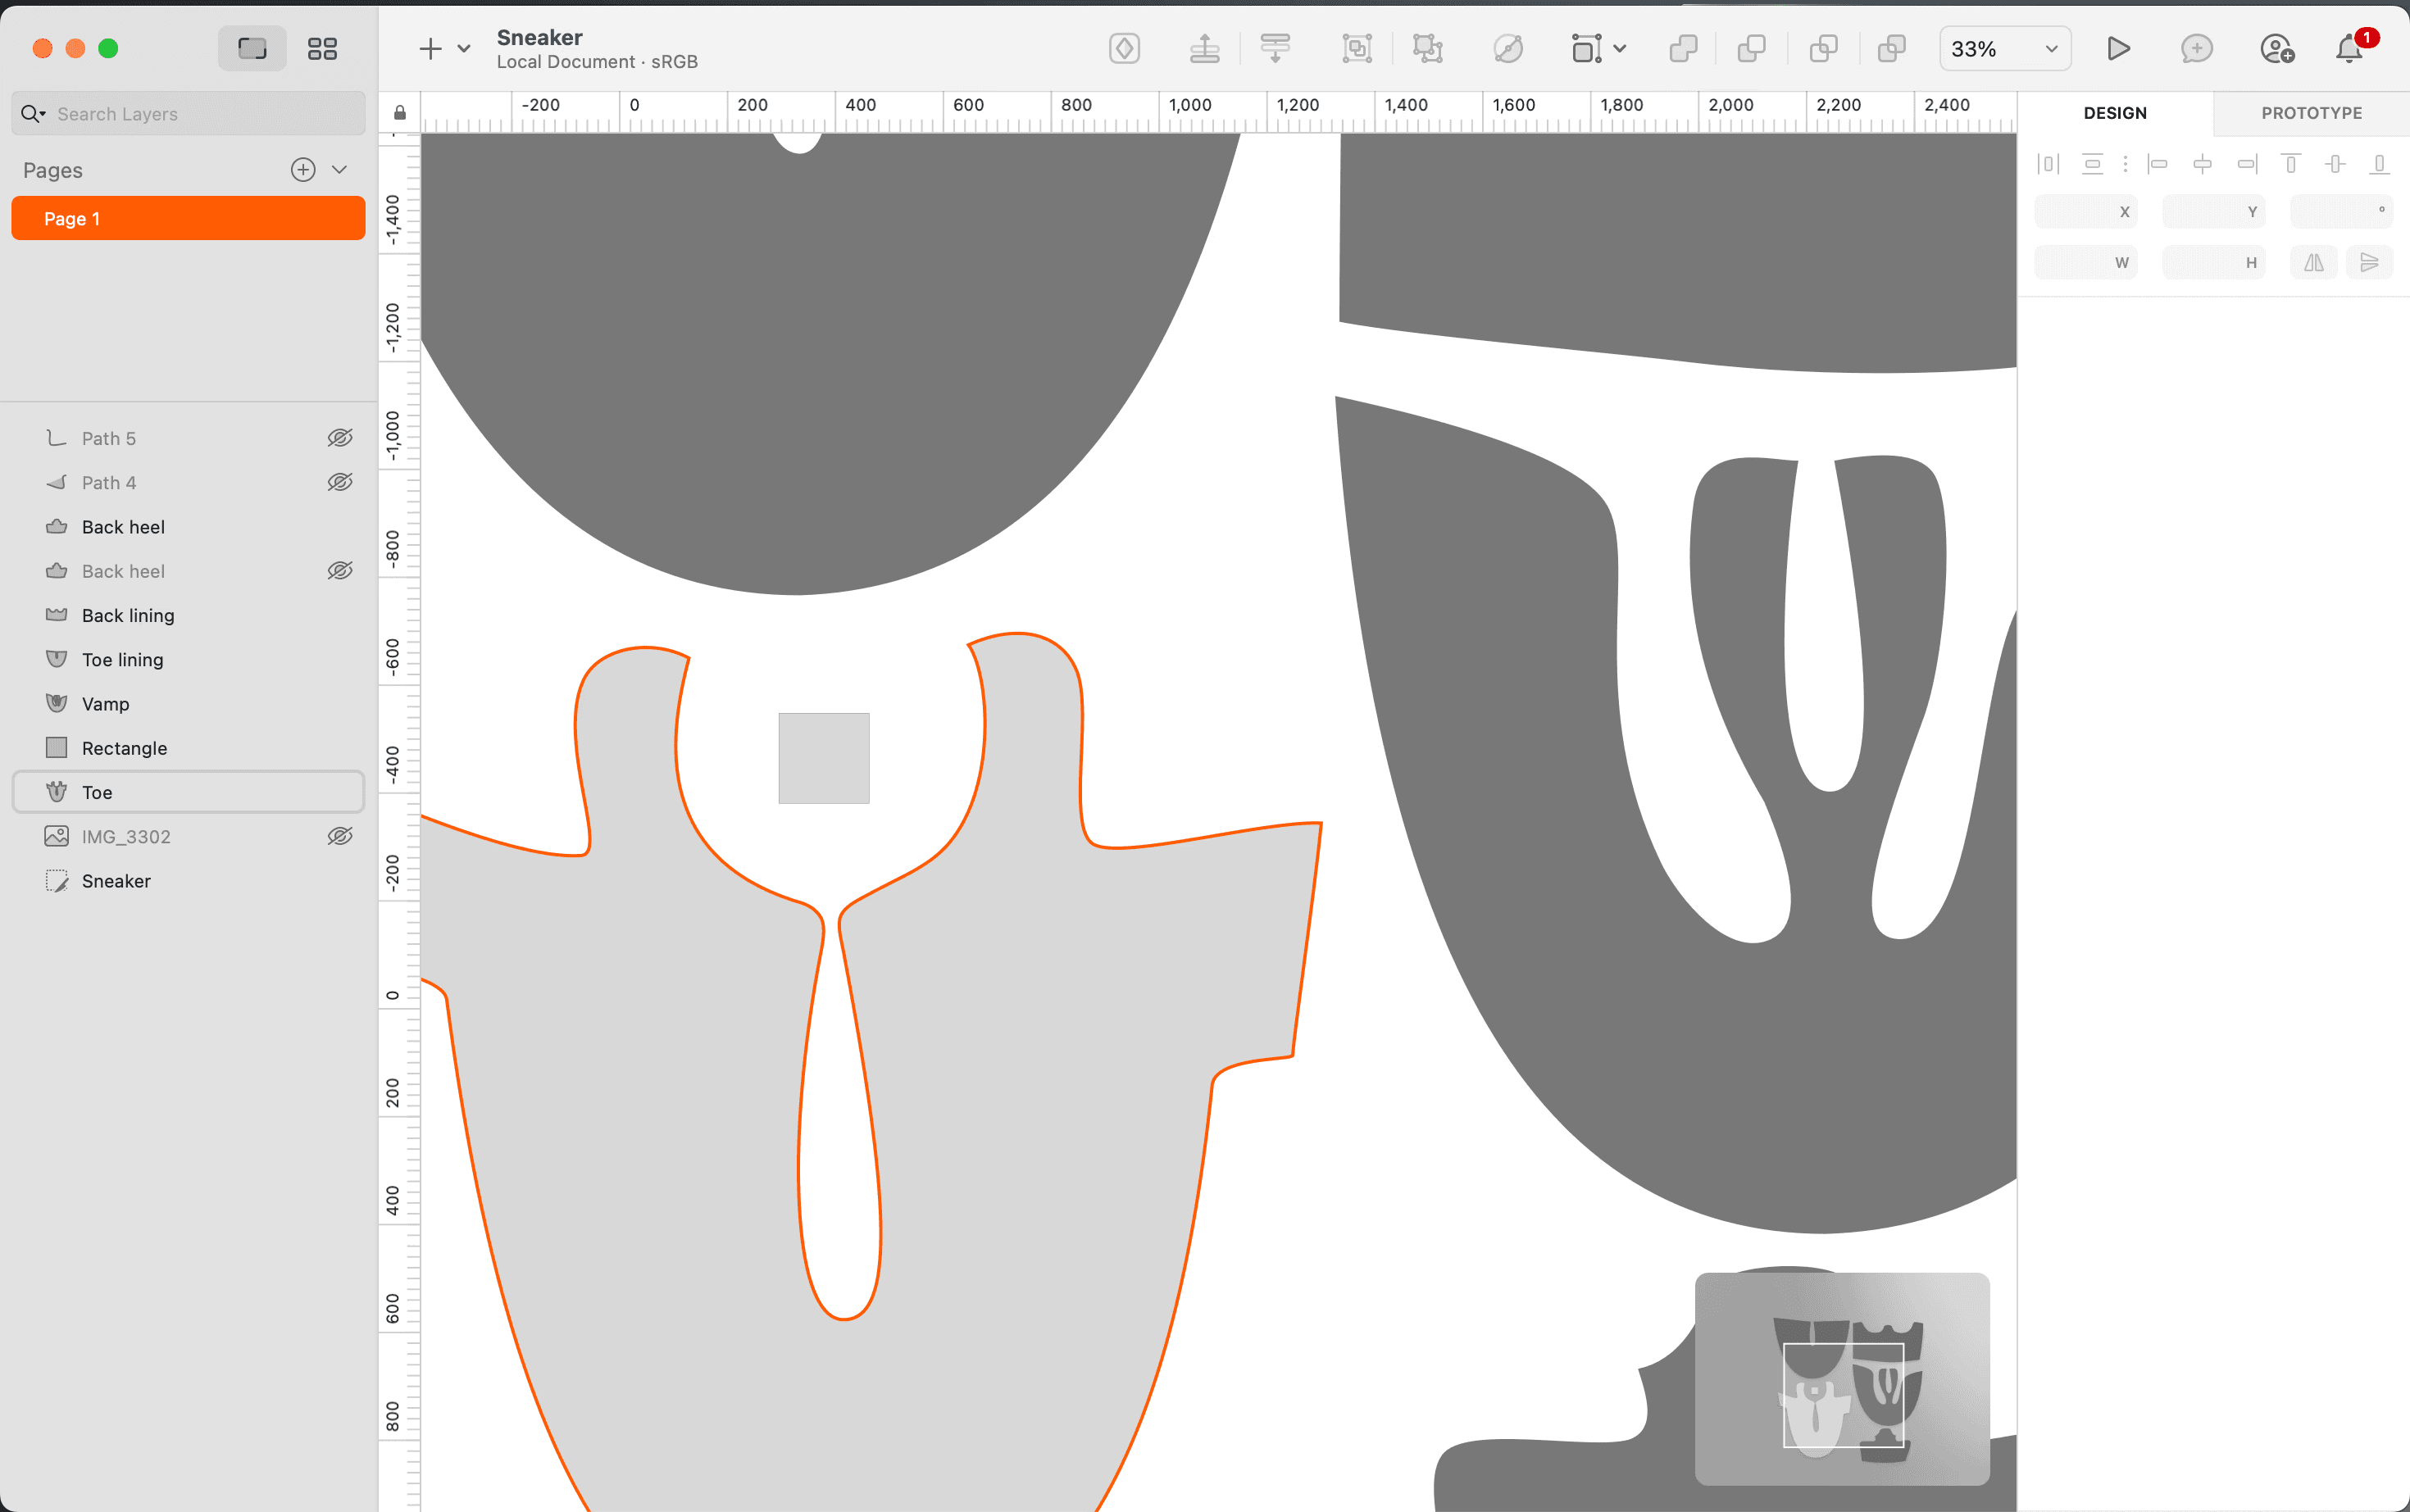The height and width of the screenshot is (1512, 2410).
Task: Add a new page
Action: pyautogui.click(x=303, y=170)
